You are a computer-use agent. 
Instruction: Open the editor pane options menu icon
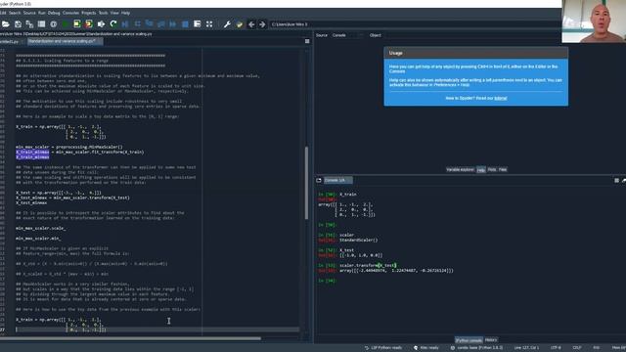click(307, 41)
